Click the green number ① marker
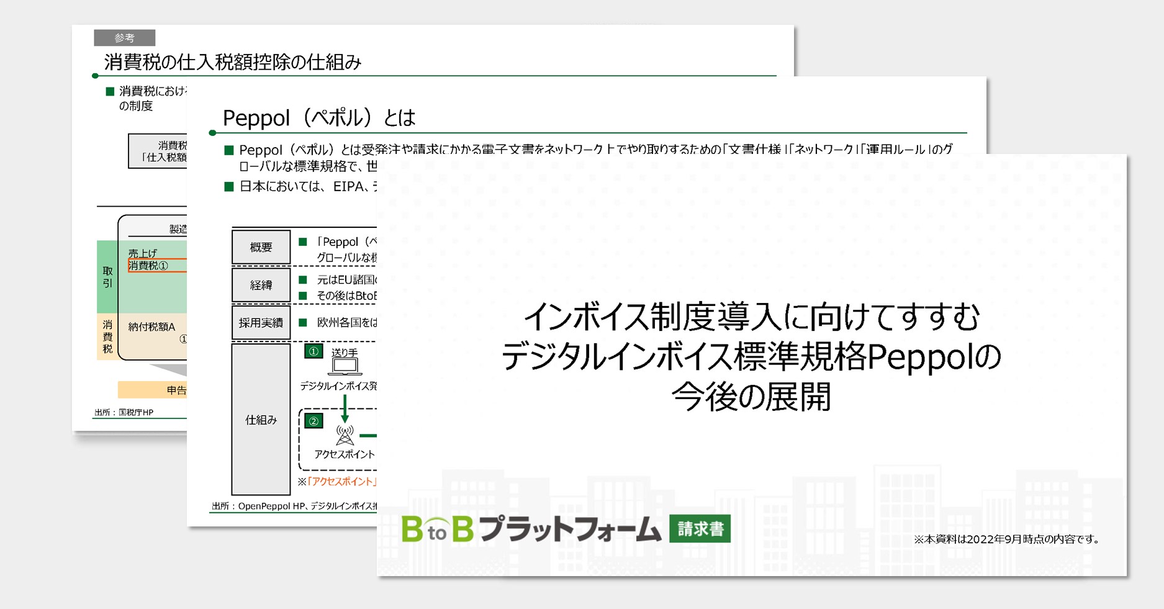The width and height of the screenshot is (1164, 609). point(314,351)
